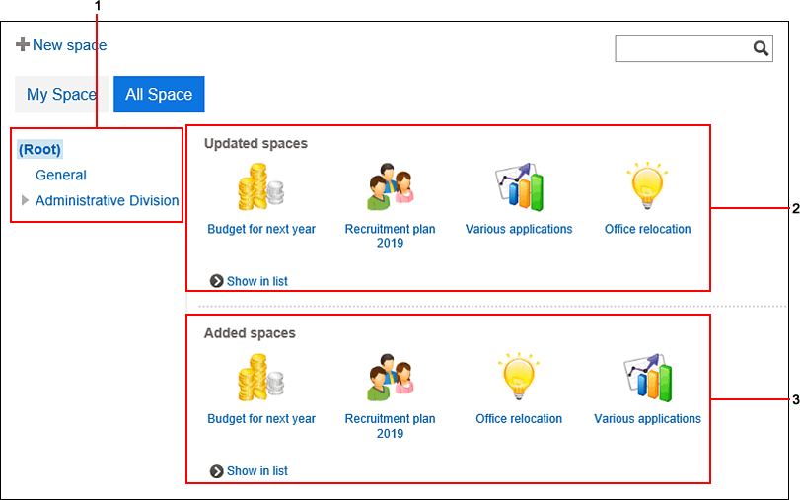Focus the search input field
The image size is (800, 500).
point(683,48)
